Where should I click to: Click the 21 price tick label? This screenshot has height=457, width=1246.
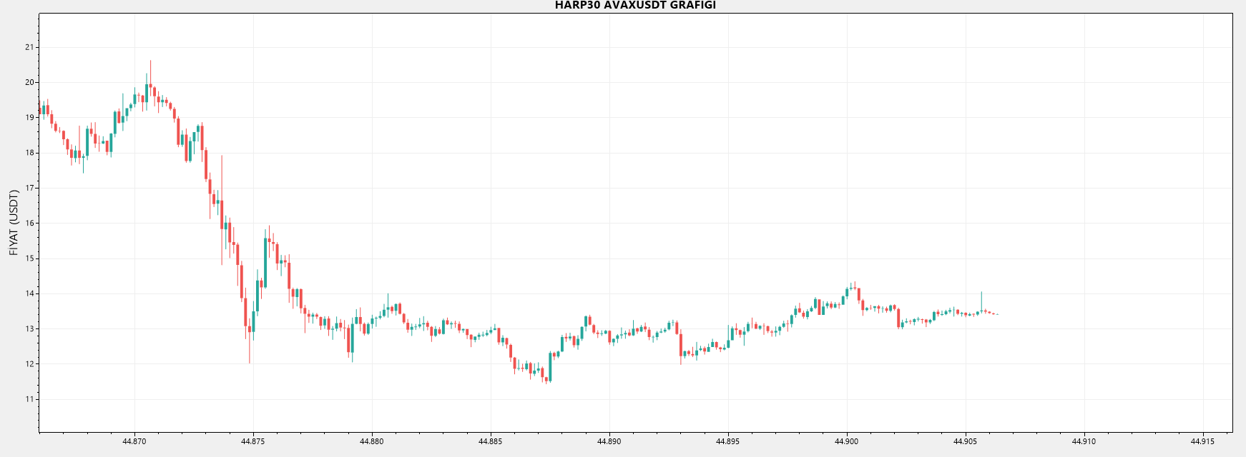click(x=29, y=47)
